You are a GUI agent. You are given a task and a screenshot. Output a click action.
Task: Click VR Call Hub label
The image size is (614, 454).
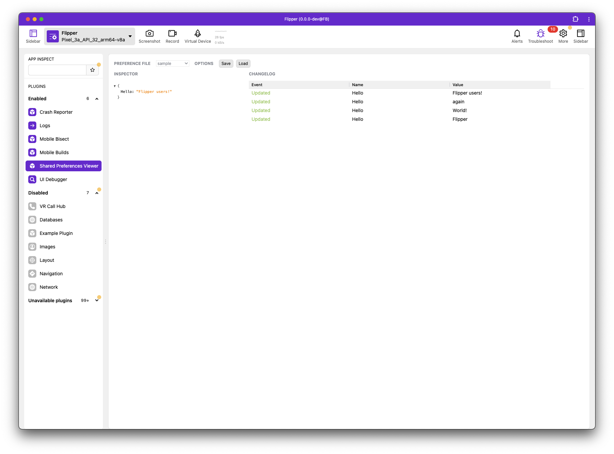[52, 206]
